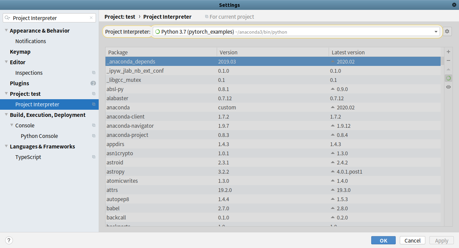Toggle the show early releases eye icon
The height and width of the screenshot is (248, 459).
pos(448,87)
